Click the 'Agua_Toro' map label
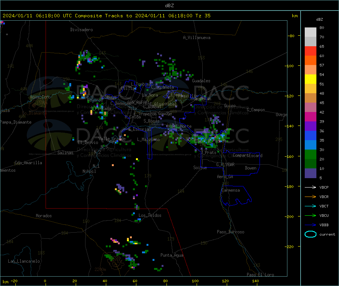339x286 pixels. [x=40, y=97]
